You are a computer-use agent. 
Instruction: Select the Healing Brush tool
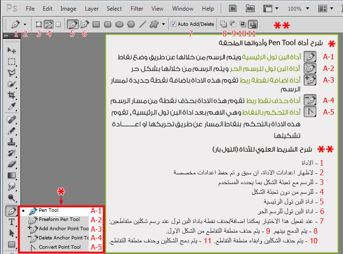pyautogui.click(x=12, y=119)
